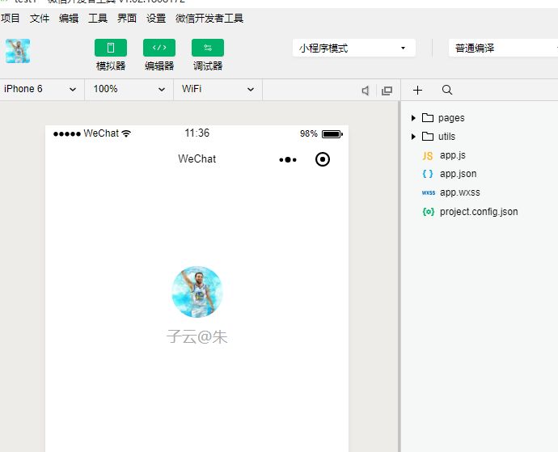Image resolution: width=558 pixels, height=452 pixels.
Task: Click the braces icon beside app.json
Action: [x=428, y=174]
